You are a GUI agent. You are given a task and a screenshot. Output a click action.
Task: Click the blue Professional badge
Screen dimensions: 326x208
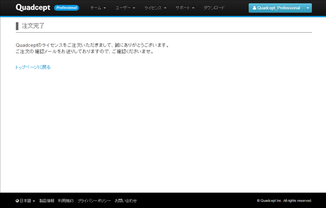click(x=66, y=8)
